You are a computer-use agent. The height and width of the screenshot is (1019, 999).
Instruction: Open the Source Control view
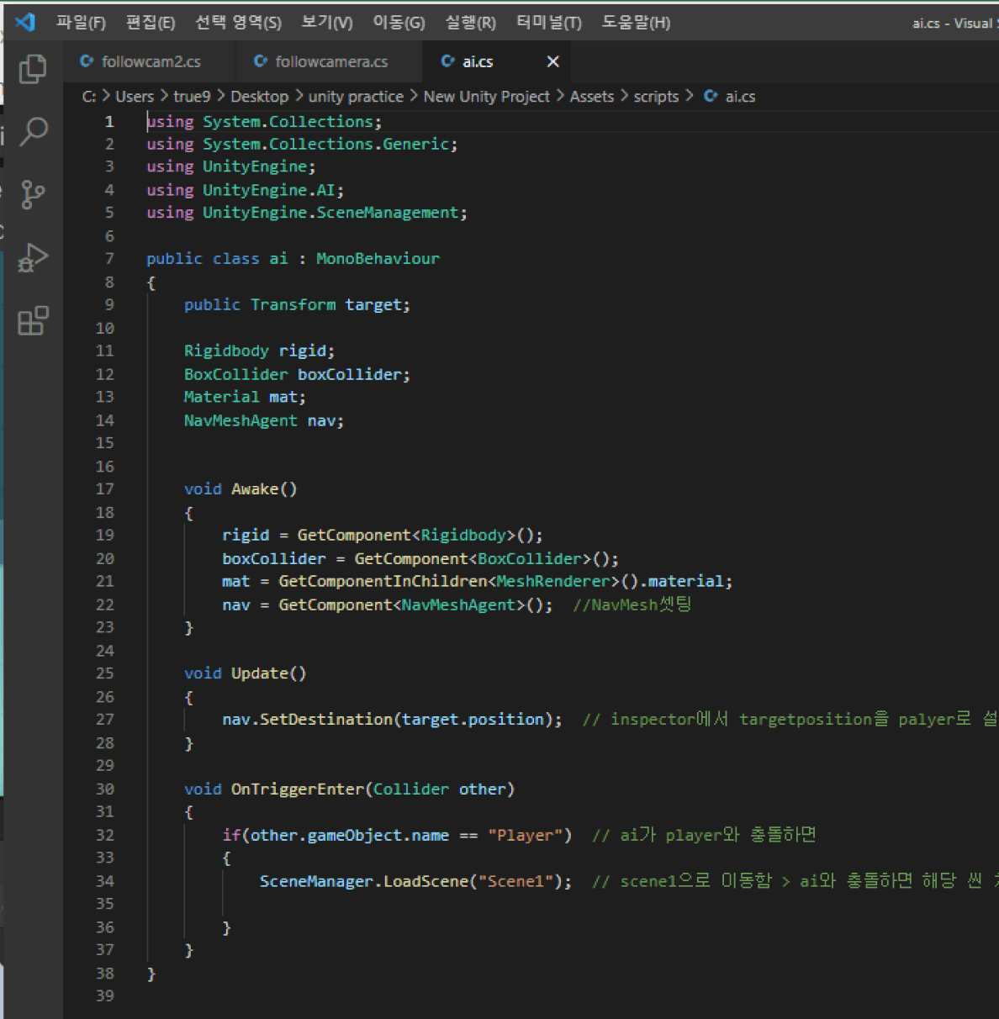33,194
